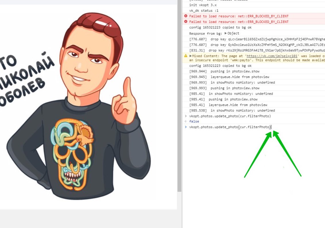The height and width of the screenshot is (228, 325).
Task: Select the false output value
Action: pyautogui.click(x=194, y=122)
